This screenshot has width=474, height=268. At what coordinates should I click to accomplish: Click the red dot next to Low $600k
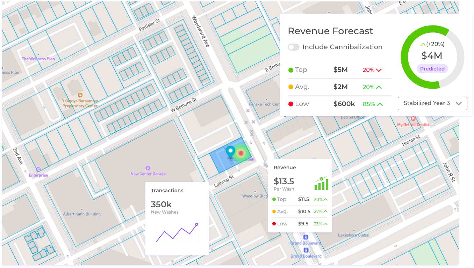[x=290, y=104]
